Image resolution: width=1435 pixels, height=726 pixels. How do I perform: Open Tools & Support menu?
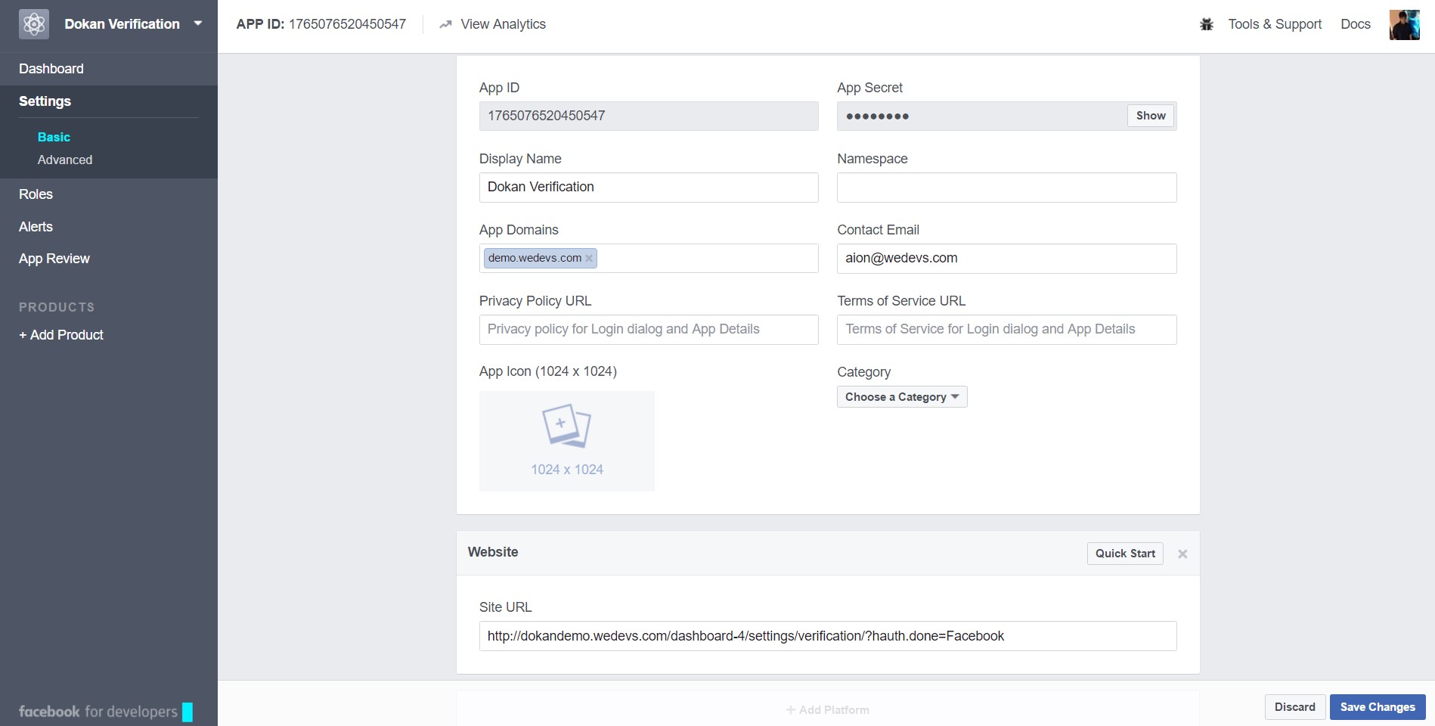point(1275,24)
